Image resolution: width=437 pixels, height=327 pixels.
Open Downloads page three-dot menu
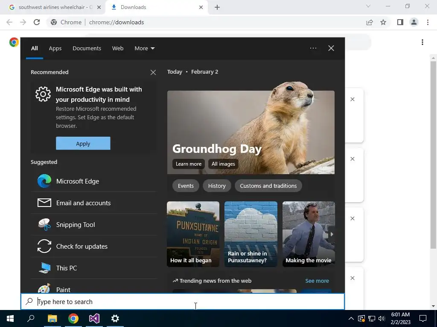click(422, 42)
